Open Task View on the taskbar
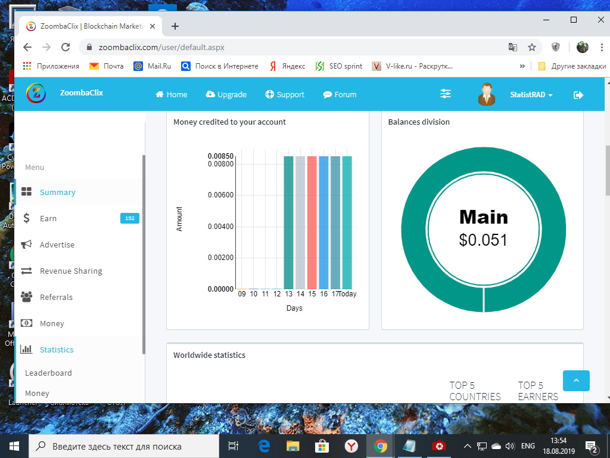This screenshot has width=610, height=458. [234, 446]
